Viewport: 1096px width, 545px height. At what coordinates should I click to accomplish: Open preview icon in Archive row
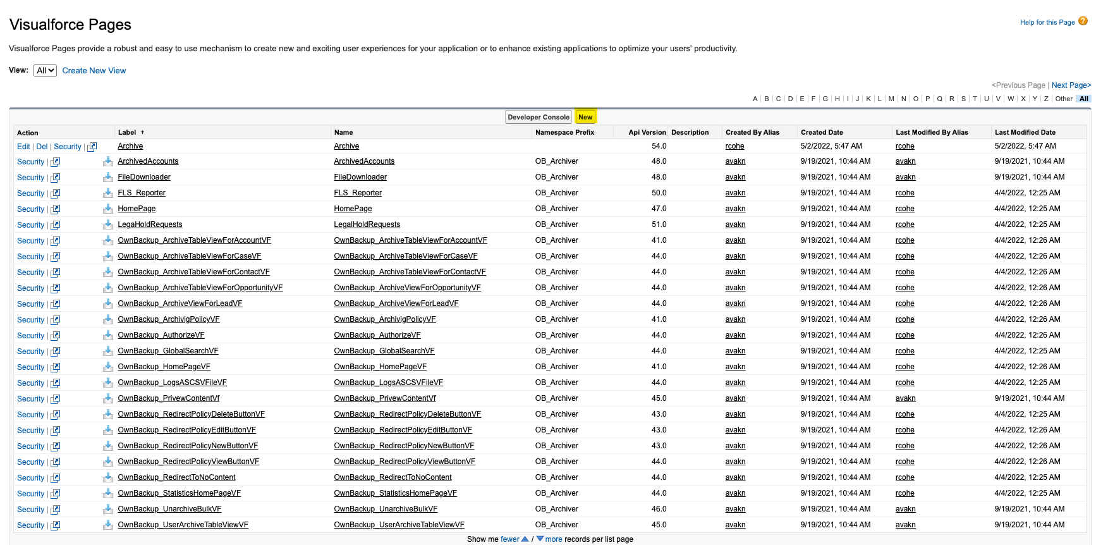click(x=92, y=147)
